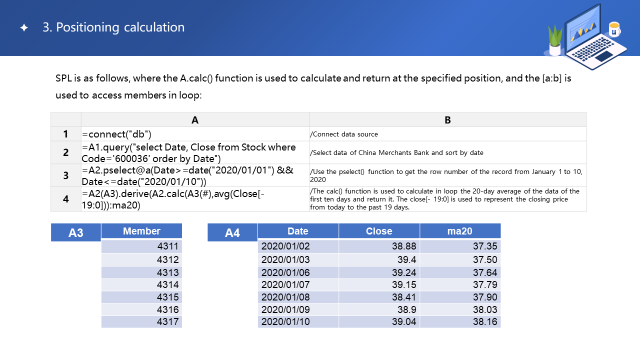Select the 2020/01/08 date cell

click(298, 297)
